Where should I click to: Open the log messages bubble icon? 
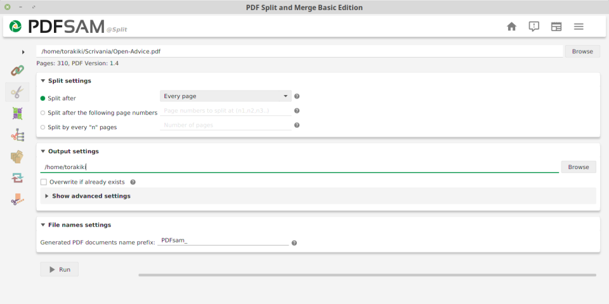534,27
